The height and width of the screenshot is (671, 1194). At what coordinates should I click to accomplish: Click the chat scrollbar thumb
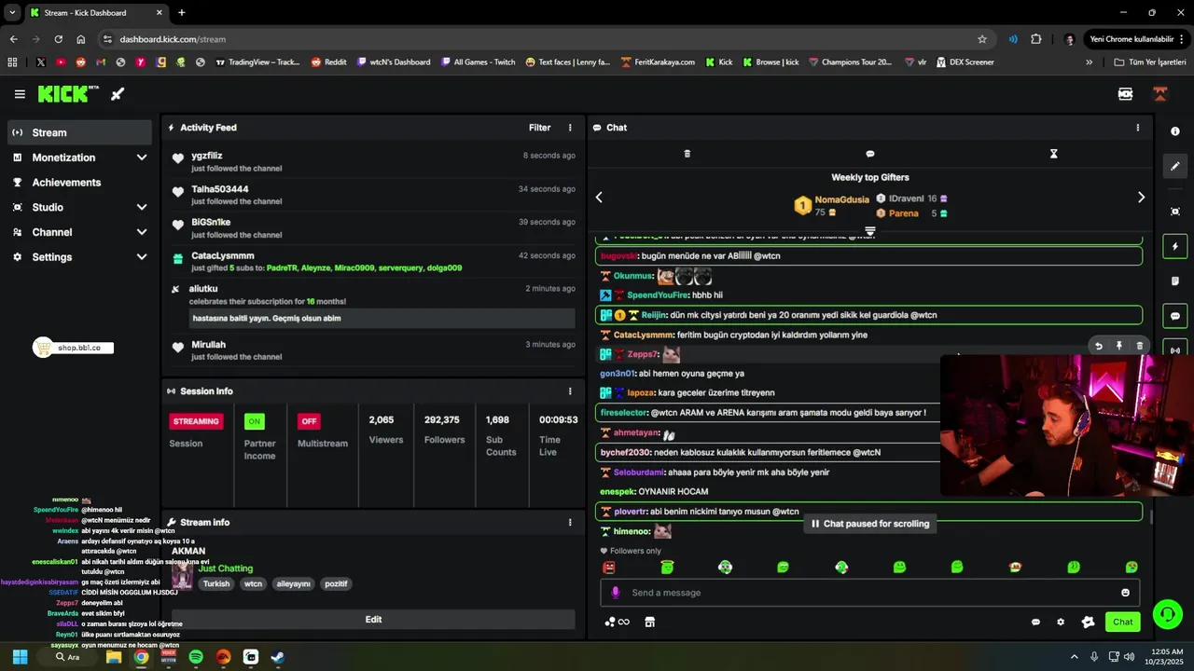(1150, 517)
